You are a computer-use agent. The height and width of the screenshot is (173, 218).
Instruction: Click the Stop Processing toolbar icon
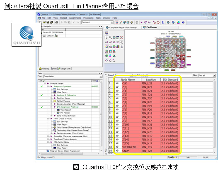(137, 22)
